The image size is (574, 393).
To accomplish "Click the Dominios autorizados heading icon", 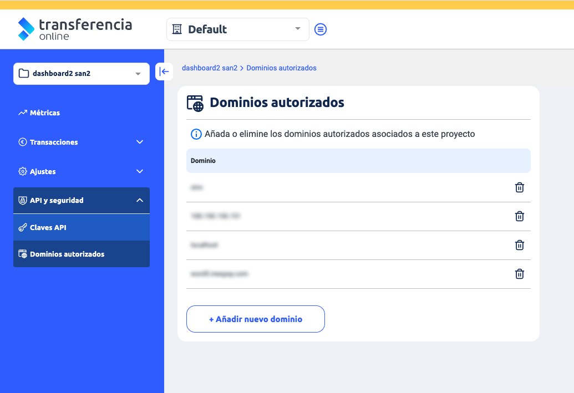I will [x=195, y=103].
